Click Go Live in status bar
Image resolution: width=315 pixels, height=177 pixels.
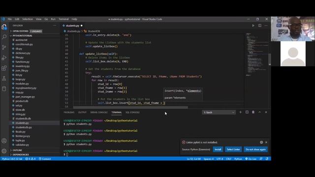[251, 159]
